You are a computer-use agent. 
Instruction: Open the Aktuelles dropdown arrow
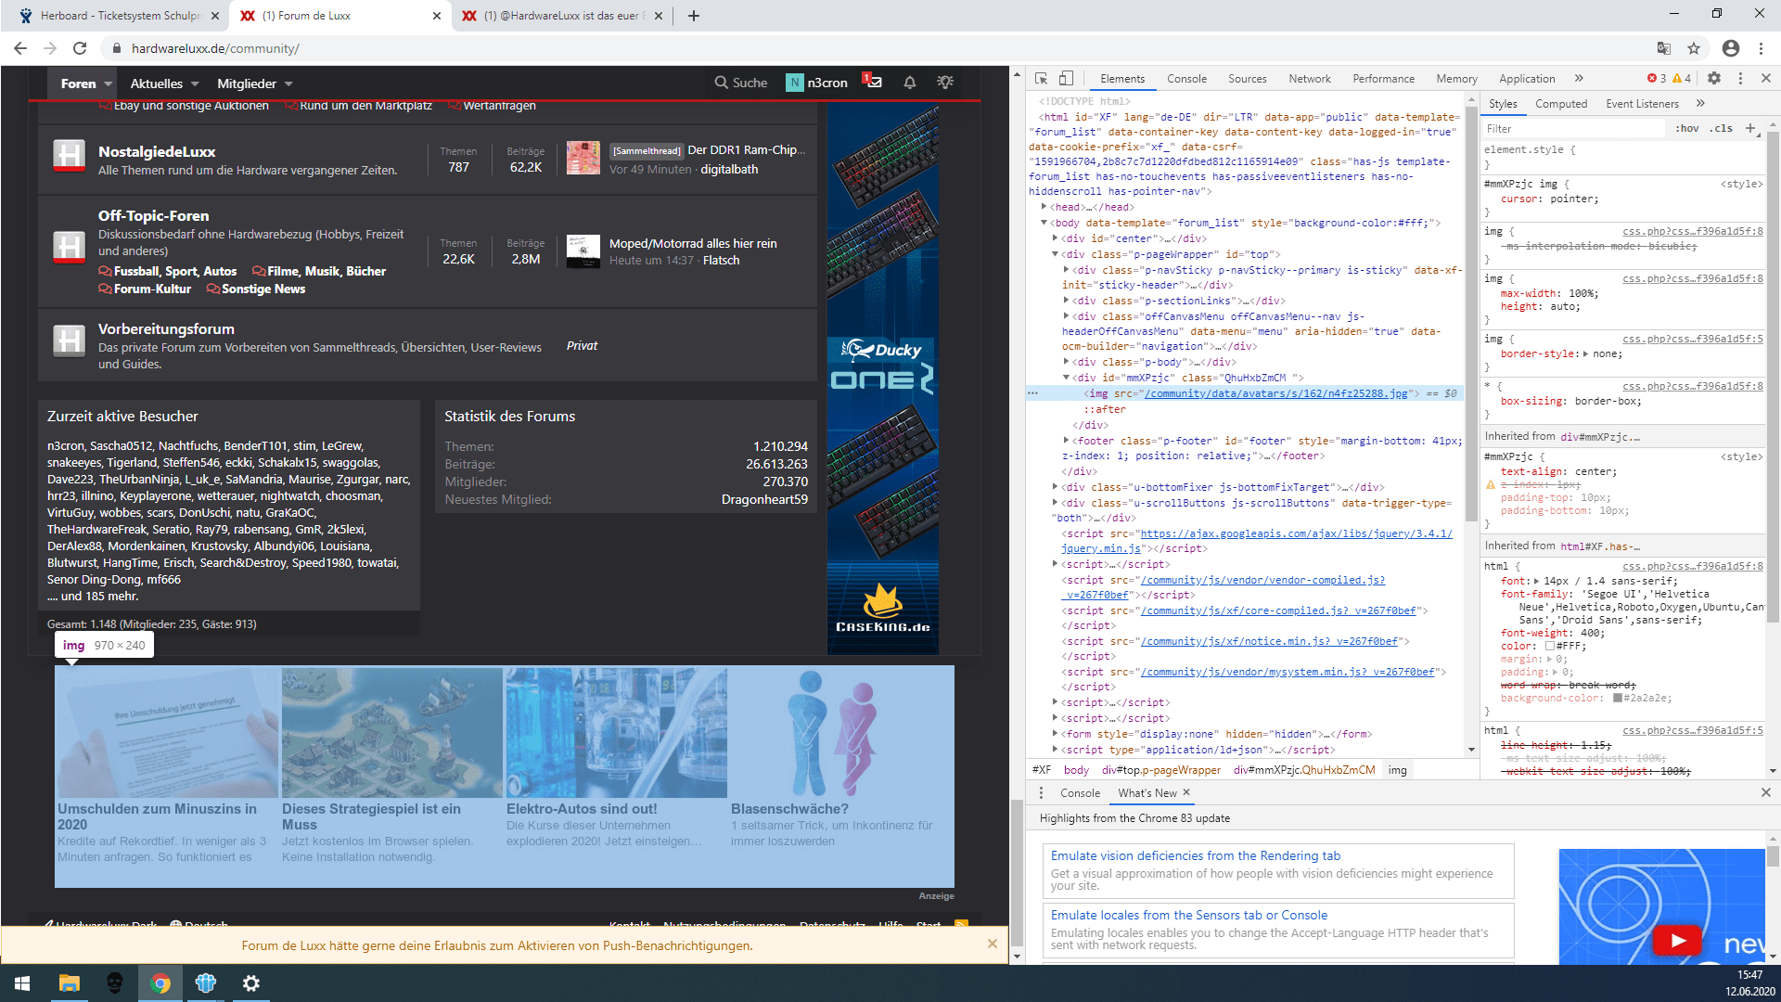click(195, 83)
